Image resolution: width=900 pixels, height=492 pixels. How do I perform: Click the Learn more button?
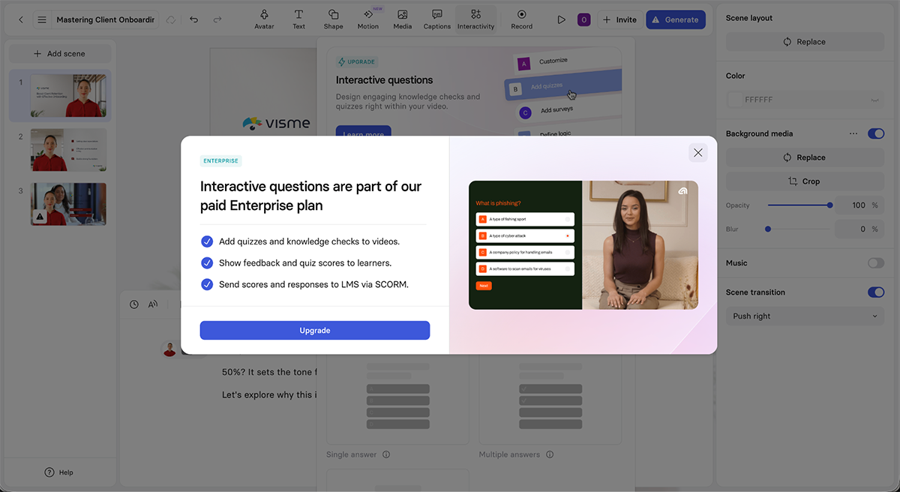[364, 132]
